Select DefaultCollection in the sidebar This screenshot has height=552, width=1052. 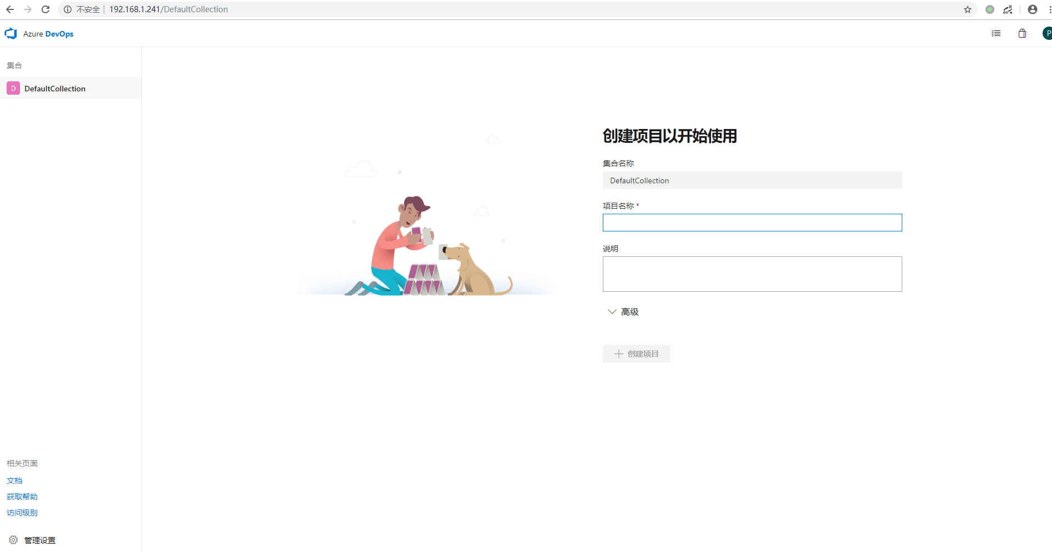54,89
